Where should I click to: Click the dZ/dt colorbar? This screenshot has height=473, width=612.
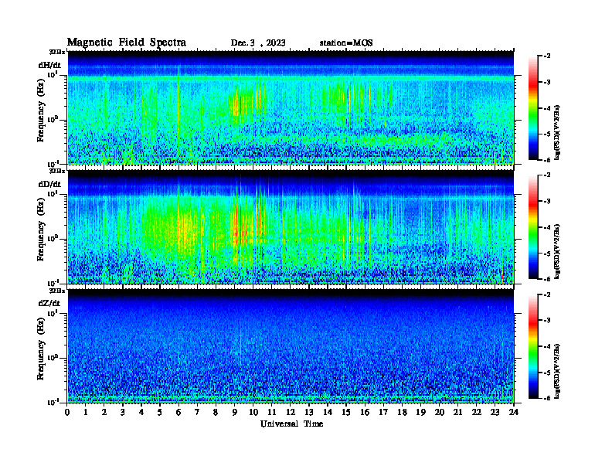(x=533, y=346)
